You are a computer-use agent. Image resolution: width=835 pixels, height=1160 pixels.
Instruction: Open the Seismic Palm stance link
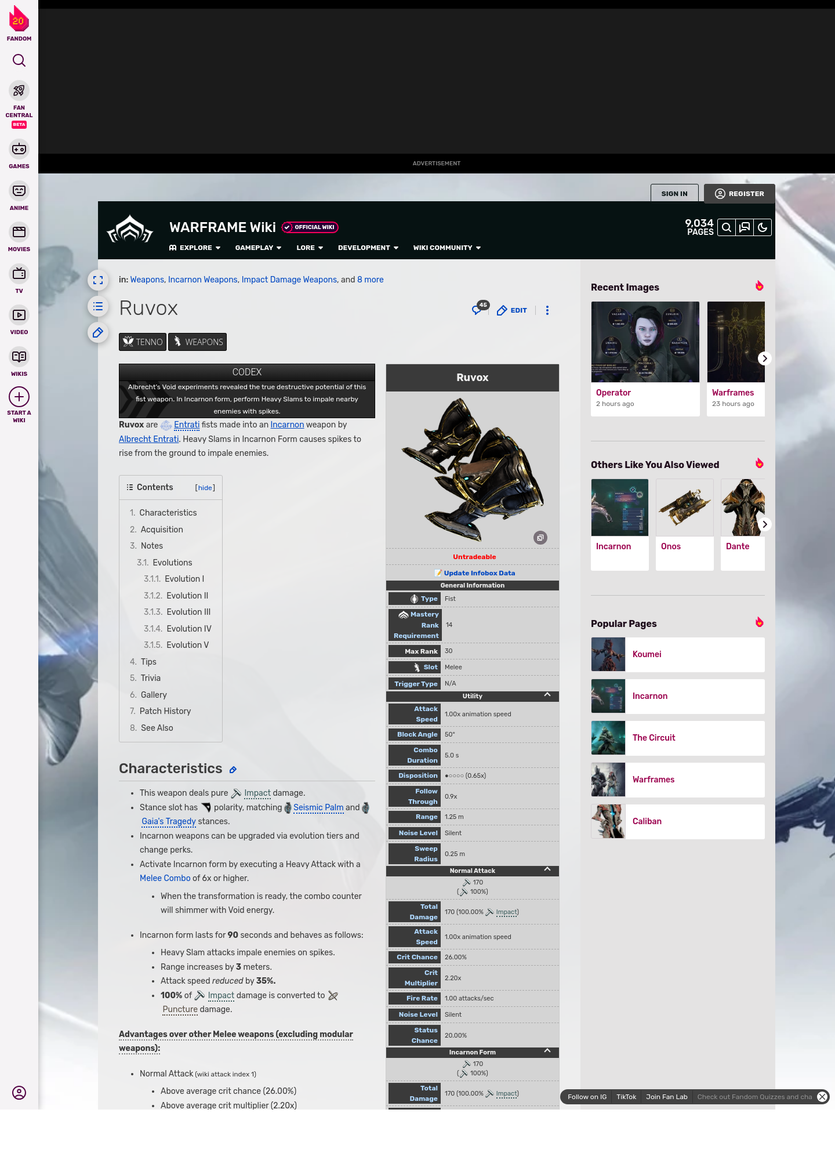click(x=318, y=807)
